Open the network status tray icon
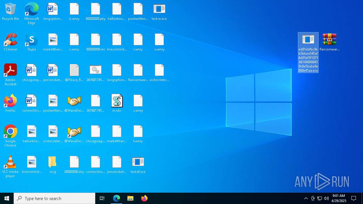 [x=320, y=198]
